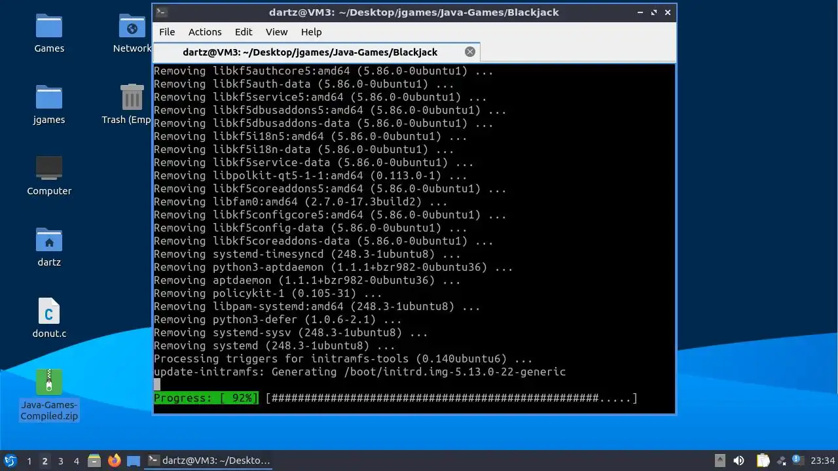The height and width of the screenshot is (471, 838).
Task: Select the donut.c file on desktop
Action: [49, 319]
